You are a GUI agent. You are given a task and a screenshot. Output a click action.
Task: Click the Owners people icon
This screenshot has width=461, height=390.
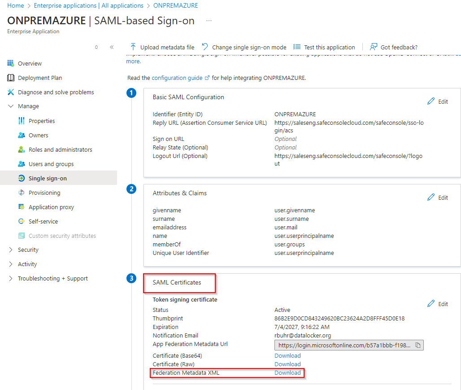click(22, 135)
